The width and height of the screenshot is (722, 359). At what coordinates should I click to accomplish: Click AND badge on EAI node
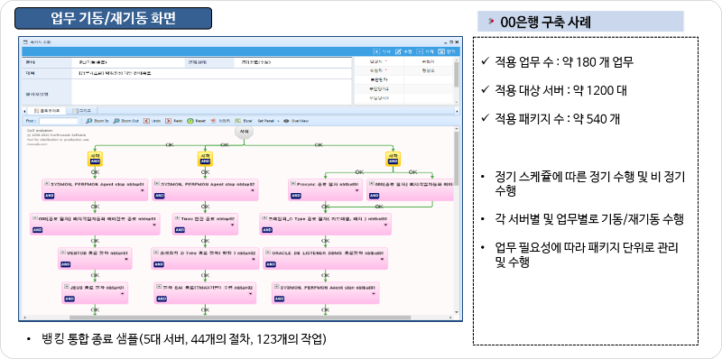162,299
